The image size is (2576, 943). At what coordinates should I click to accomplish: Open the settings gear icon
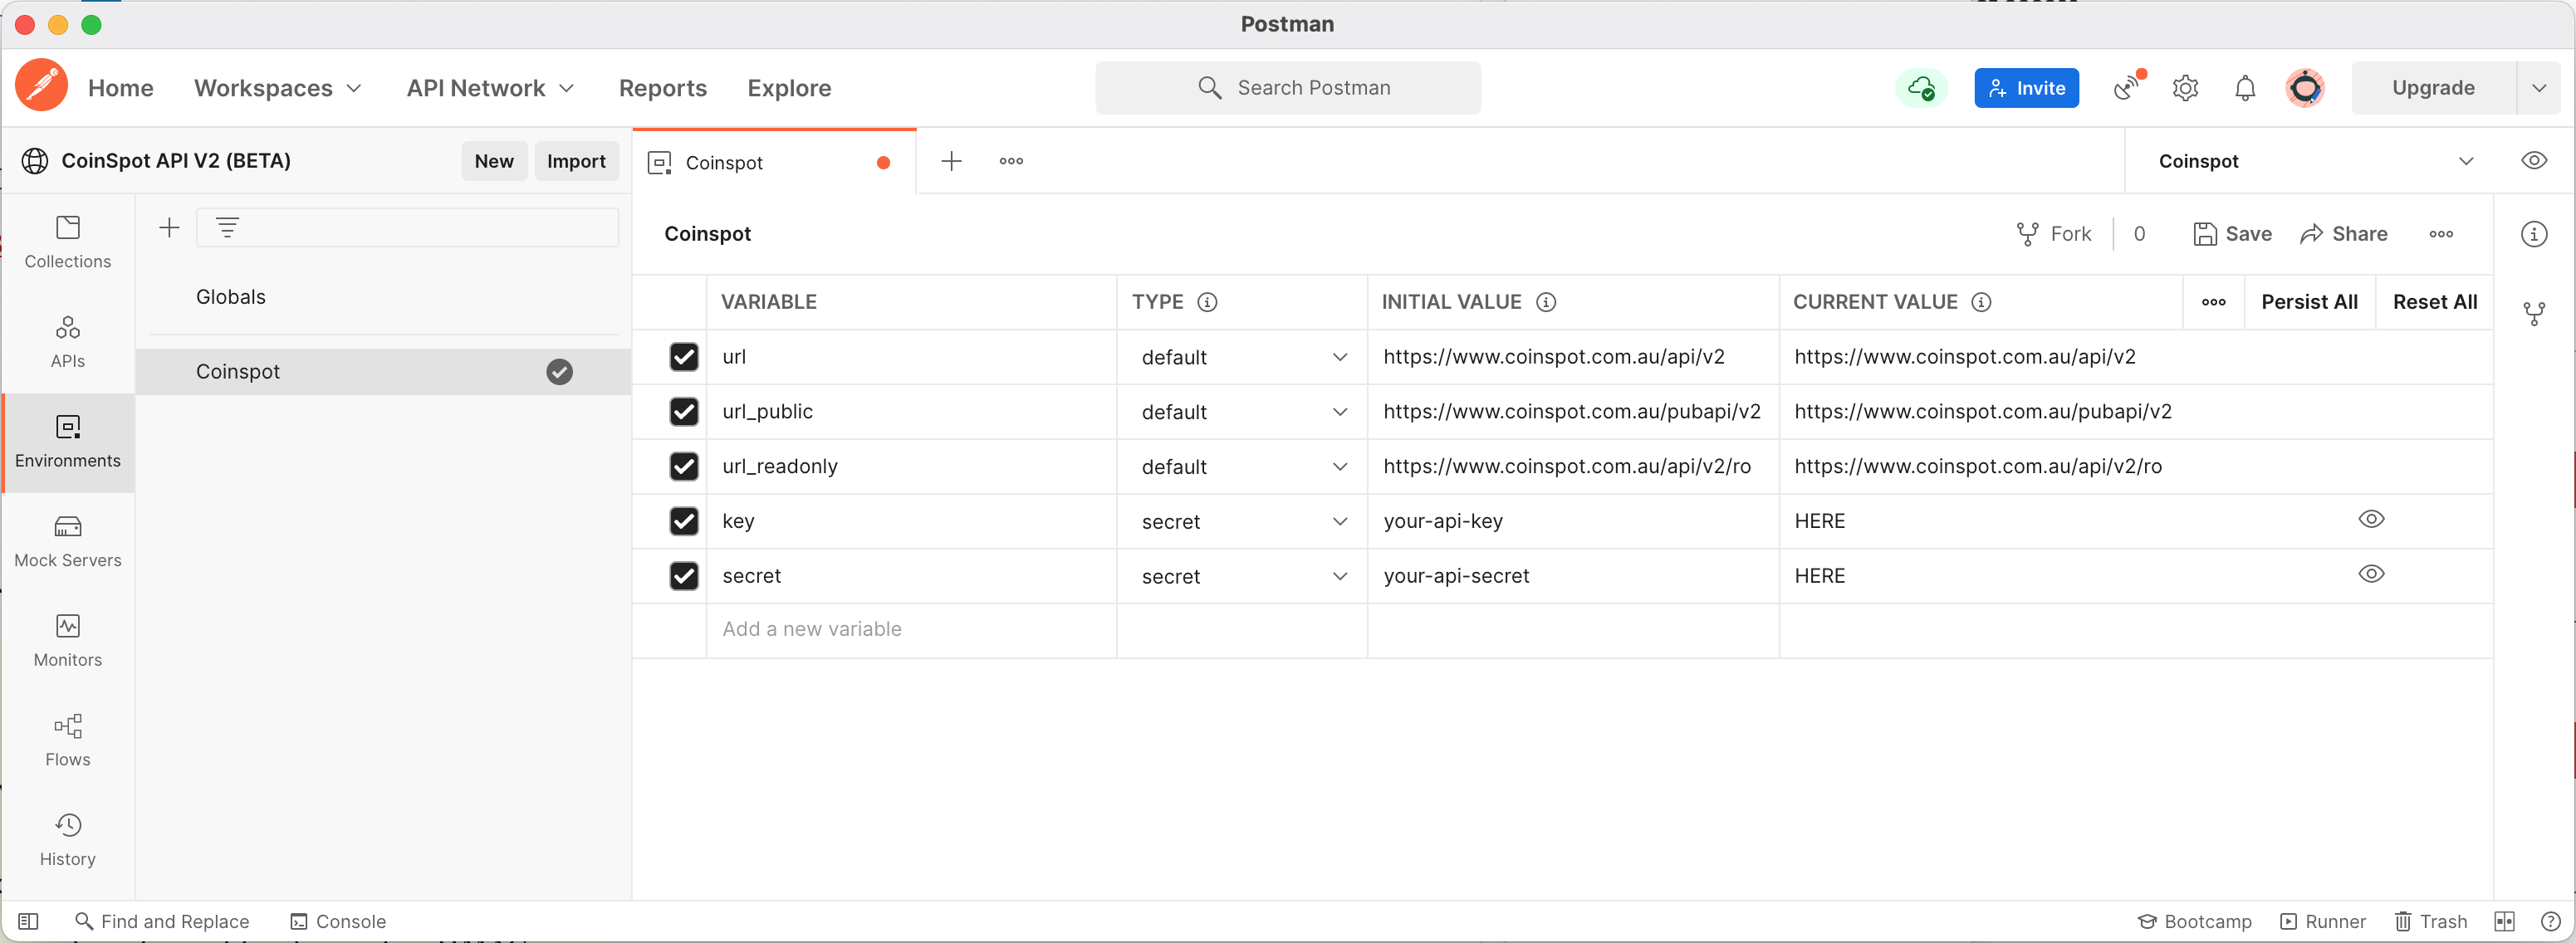pyautogui.click(x=2186, y=88)
